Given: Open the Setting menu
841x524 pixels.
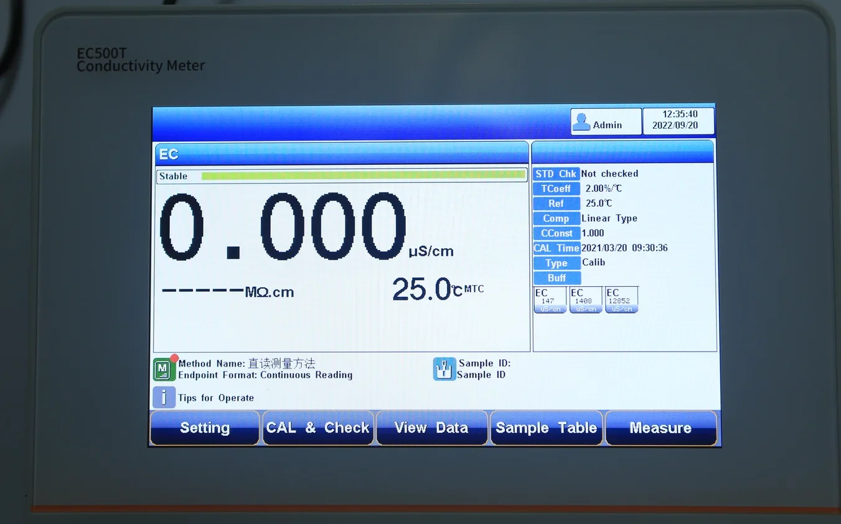Looking at the screenshot, I should pyautogui.click(x=205, y=428).
